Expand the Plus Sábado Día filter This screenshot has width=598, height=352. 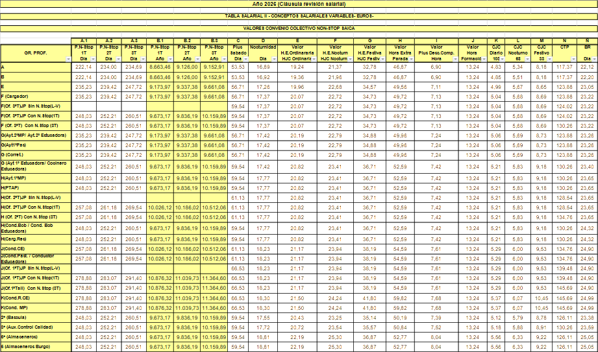point(245,59)
